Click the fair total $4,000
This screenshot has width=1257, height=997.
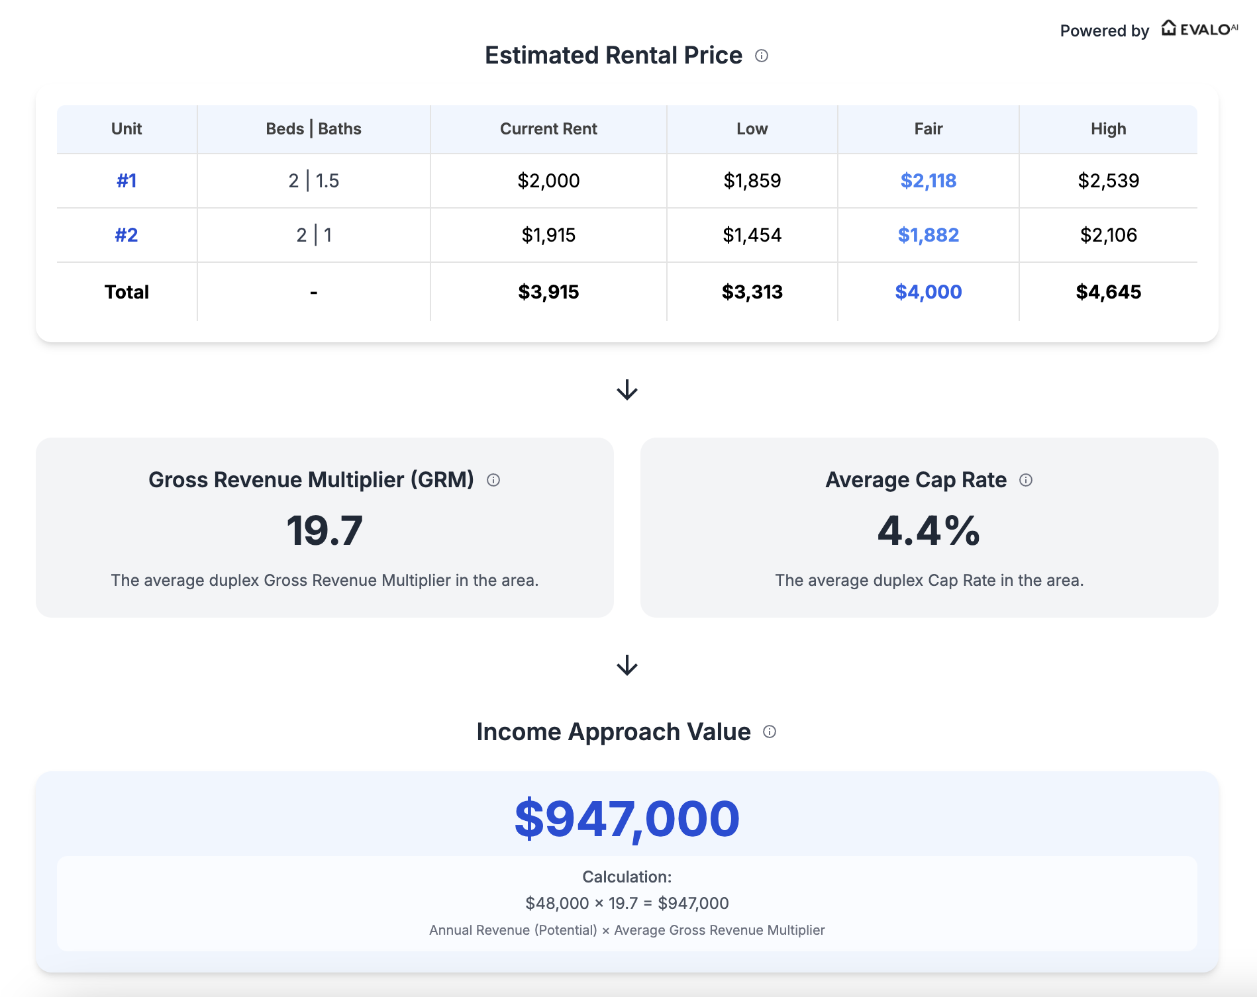[x=929, y=291]
